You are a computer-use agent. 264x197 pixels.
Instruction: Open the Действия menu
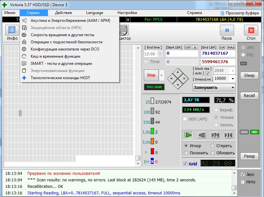coord(63,13)
